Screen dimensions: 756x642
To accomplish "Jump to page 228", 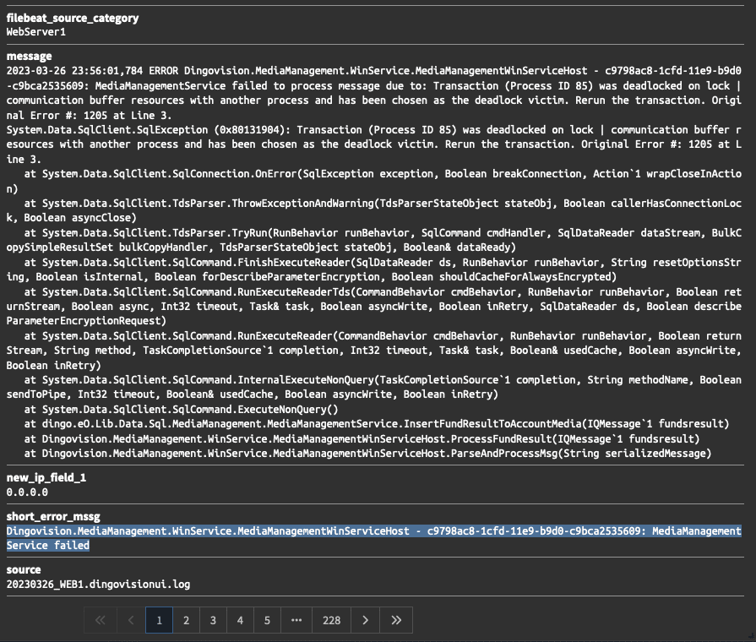I will tap(331, 620).
